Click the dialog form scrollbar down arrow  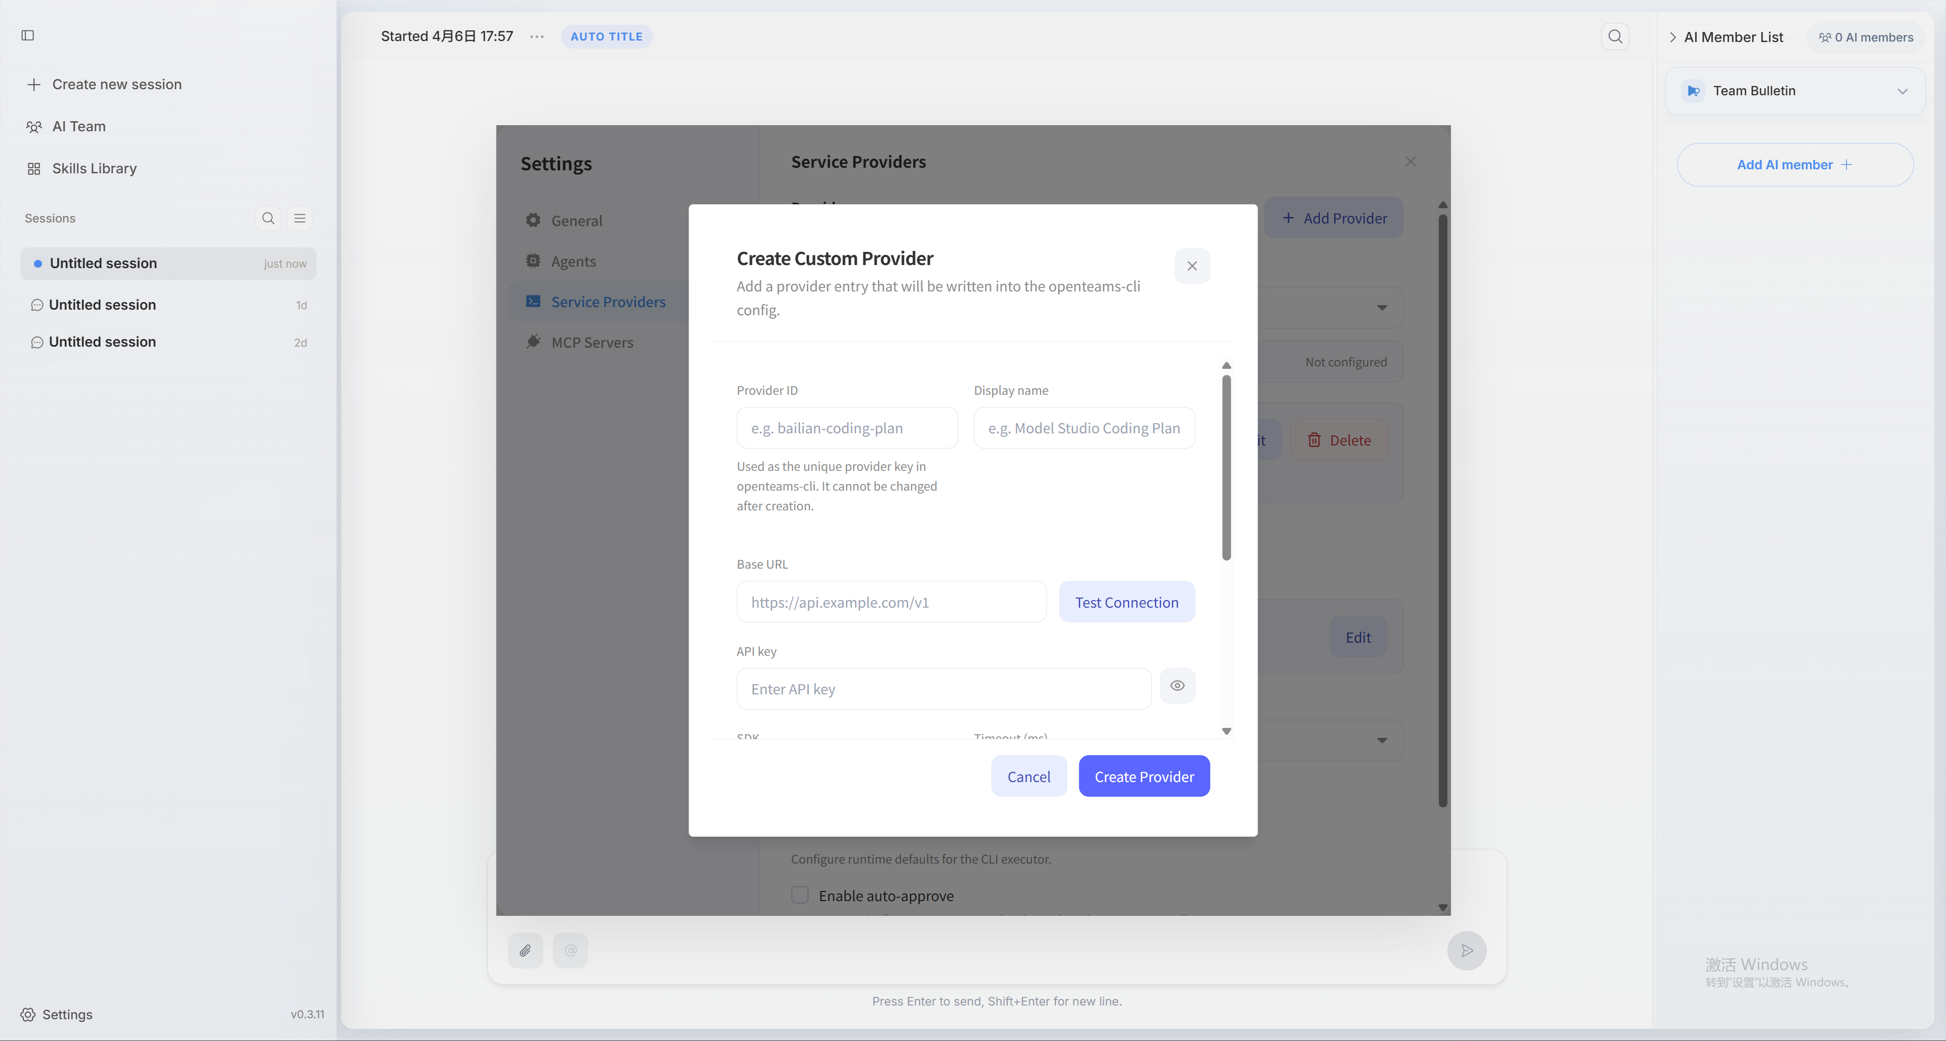tap(1227, 731)
